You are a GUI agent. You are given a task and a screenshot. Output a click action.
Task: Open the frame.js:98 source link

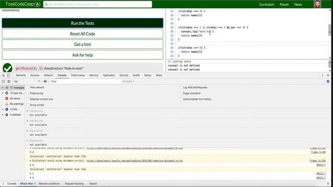pyautogui.click(x=318, y=152)
